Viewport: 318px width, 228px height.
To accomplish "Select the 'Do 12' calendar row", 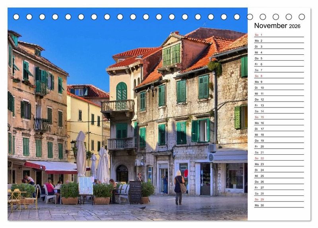I will pos(279,100).
